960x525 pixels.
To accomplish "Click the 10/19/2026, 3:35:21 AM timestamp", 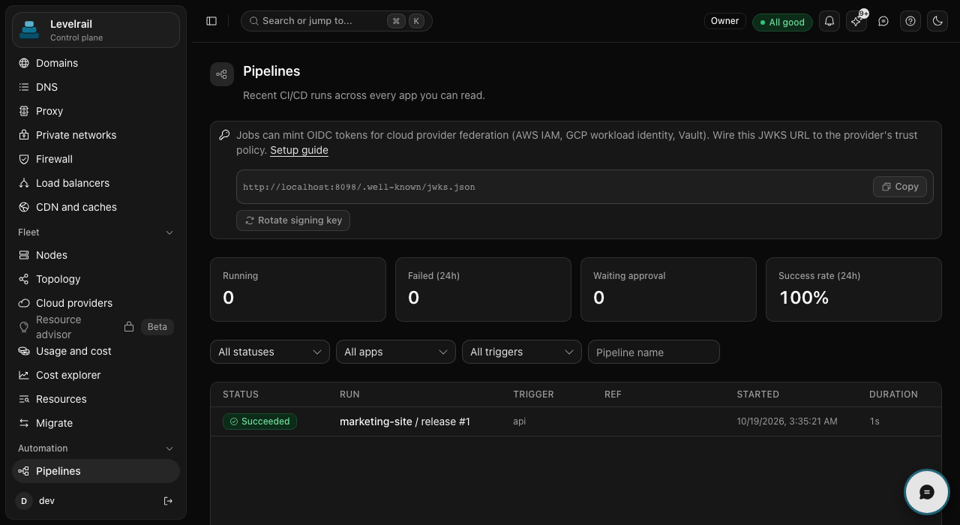I will pos(787,421).
